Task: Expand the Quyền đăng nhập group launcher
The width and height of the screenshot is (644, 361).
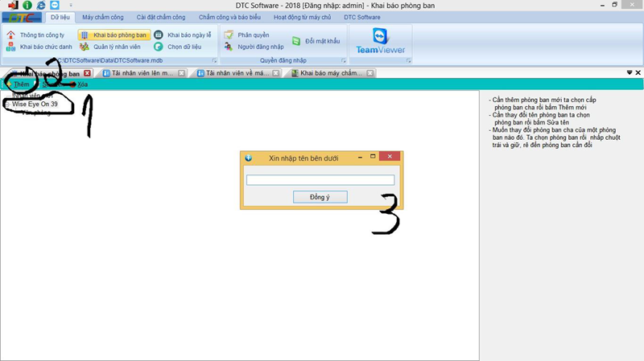Action: (x=344, y=61)
